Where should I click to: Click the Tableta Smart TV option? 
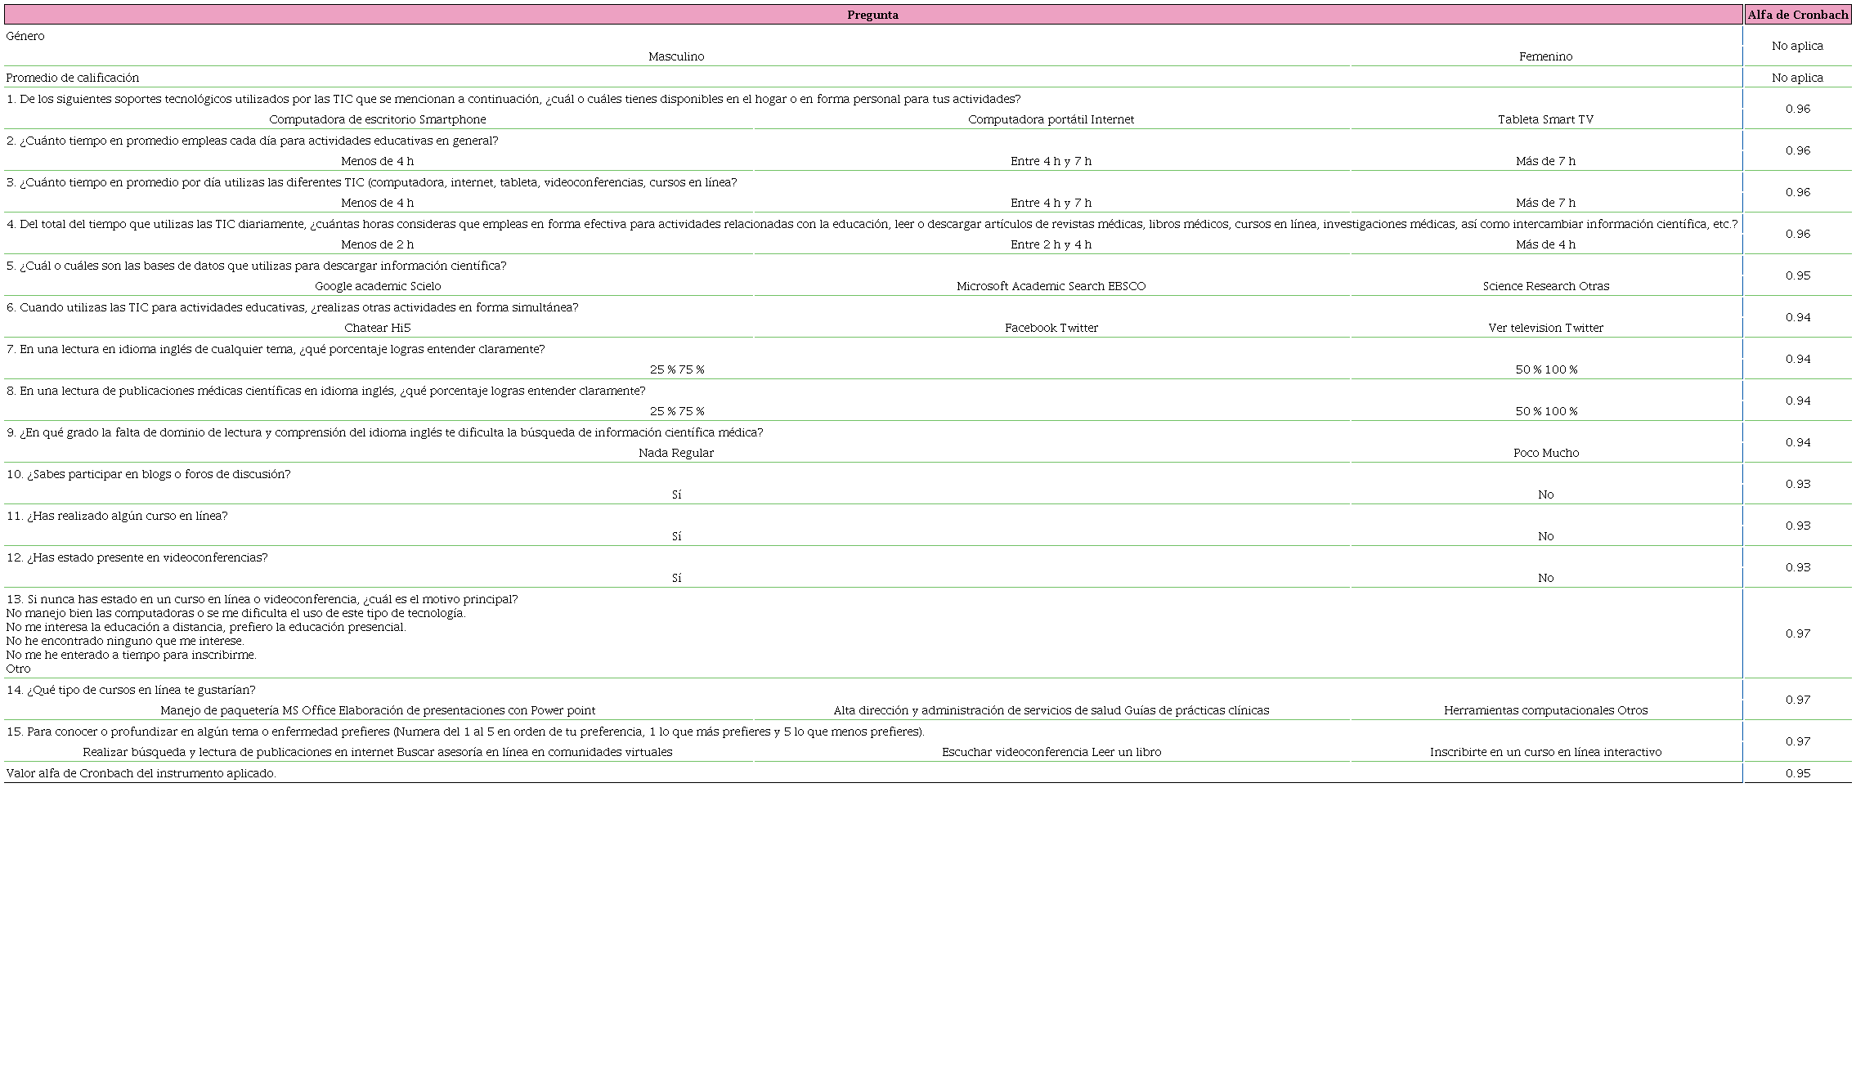coord(1545,119)
